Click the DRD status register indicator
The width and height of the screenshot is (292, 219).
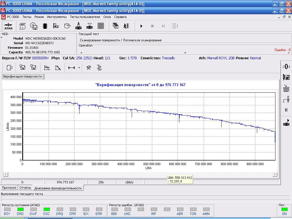[20, 209]
